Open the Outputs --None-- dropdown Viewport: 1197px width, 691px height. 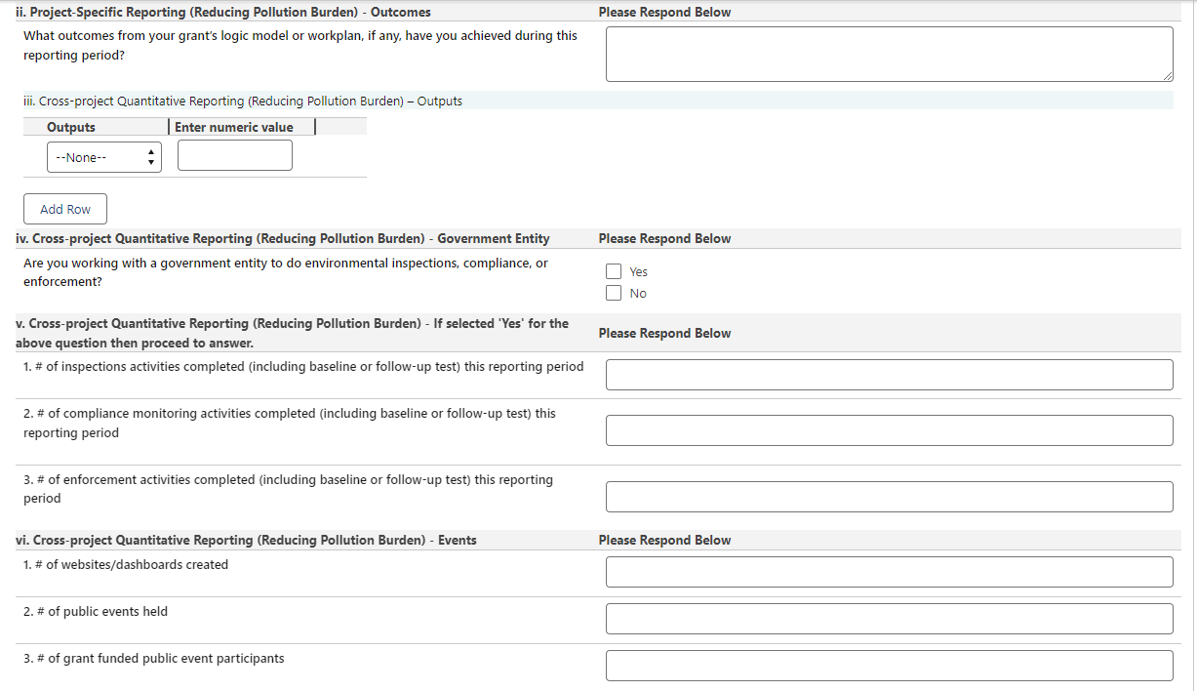tap(104, 157)
